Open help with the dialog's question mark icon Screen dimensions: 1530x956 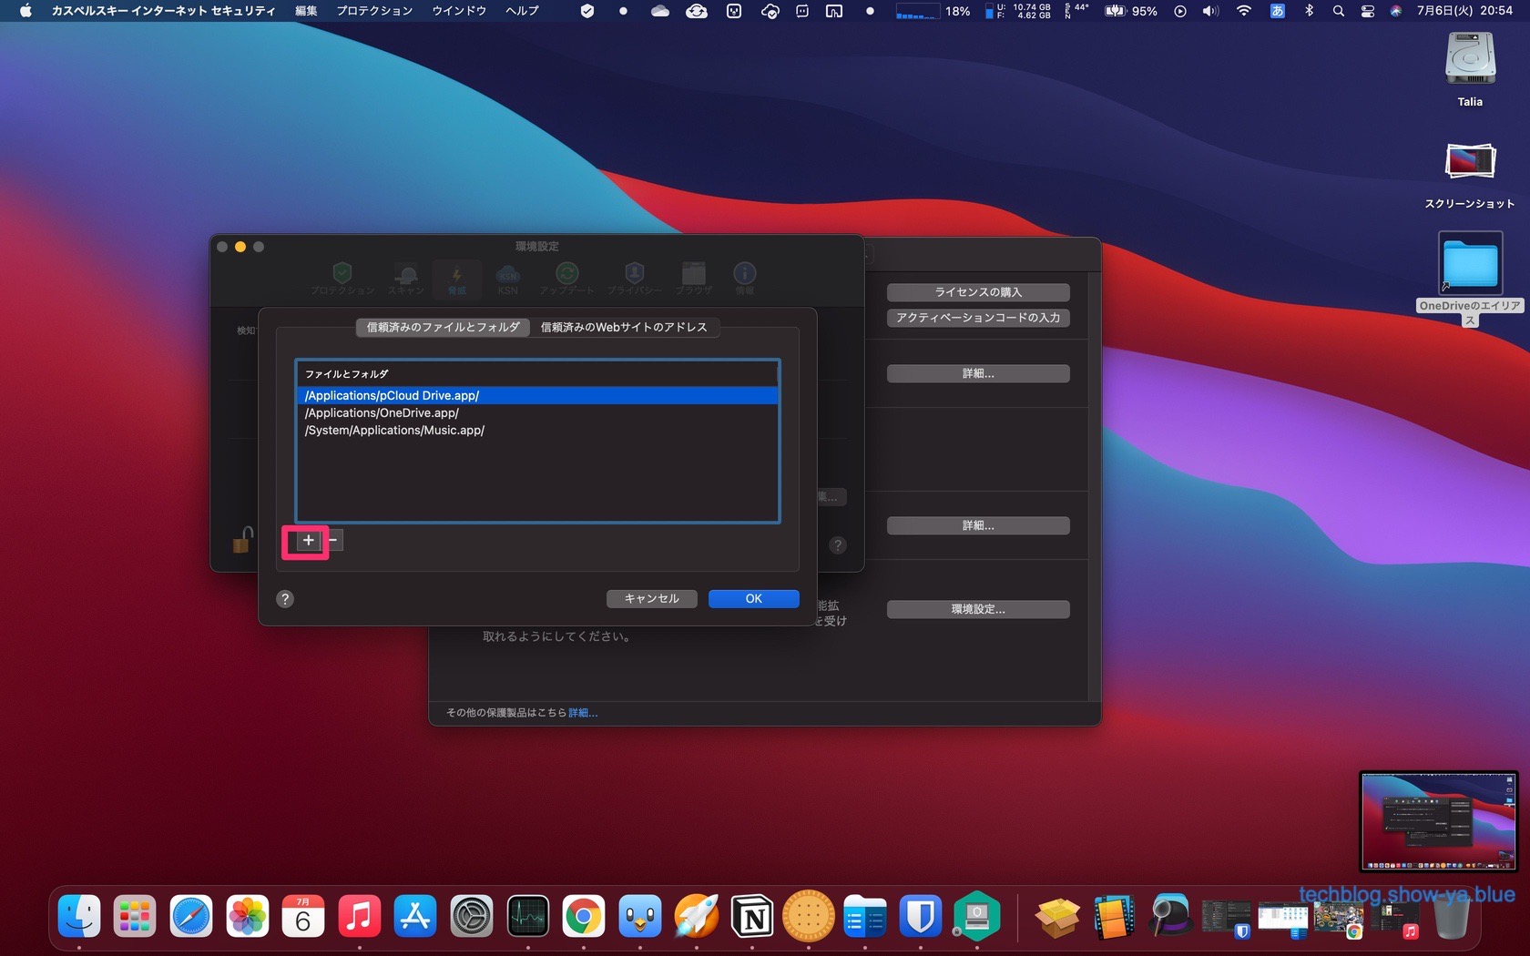point(285,599)
